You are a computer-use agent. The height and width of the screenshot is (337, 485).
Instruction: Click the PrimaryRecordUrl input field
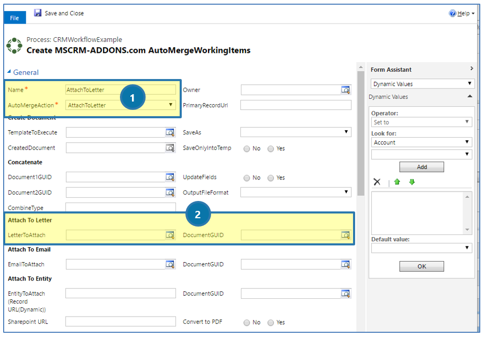click(296, 105)
